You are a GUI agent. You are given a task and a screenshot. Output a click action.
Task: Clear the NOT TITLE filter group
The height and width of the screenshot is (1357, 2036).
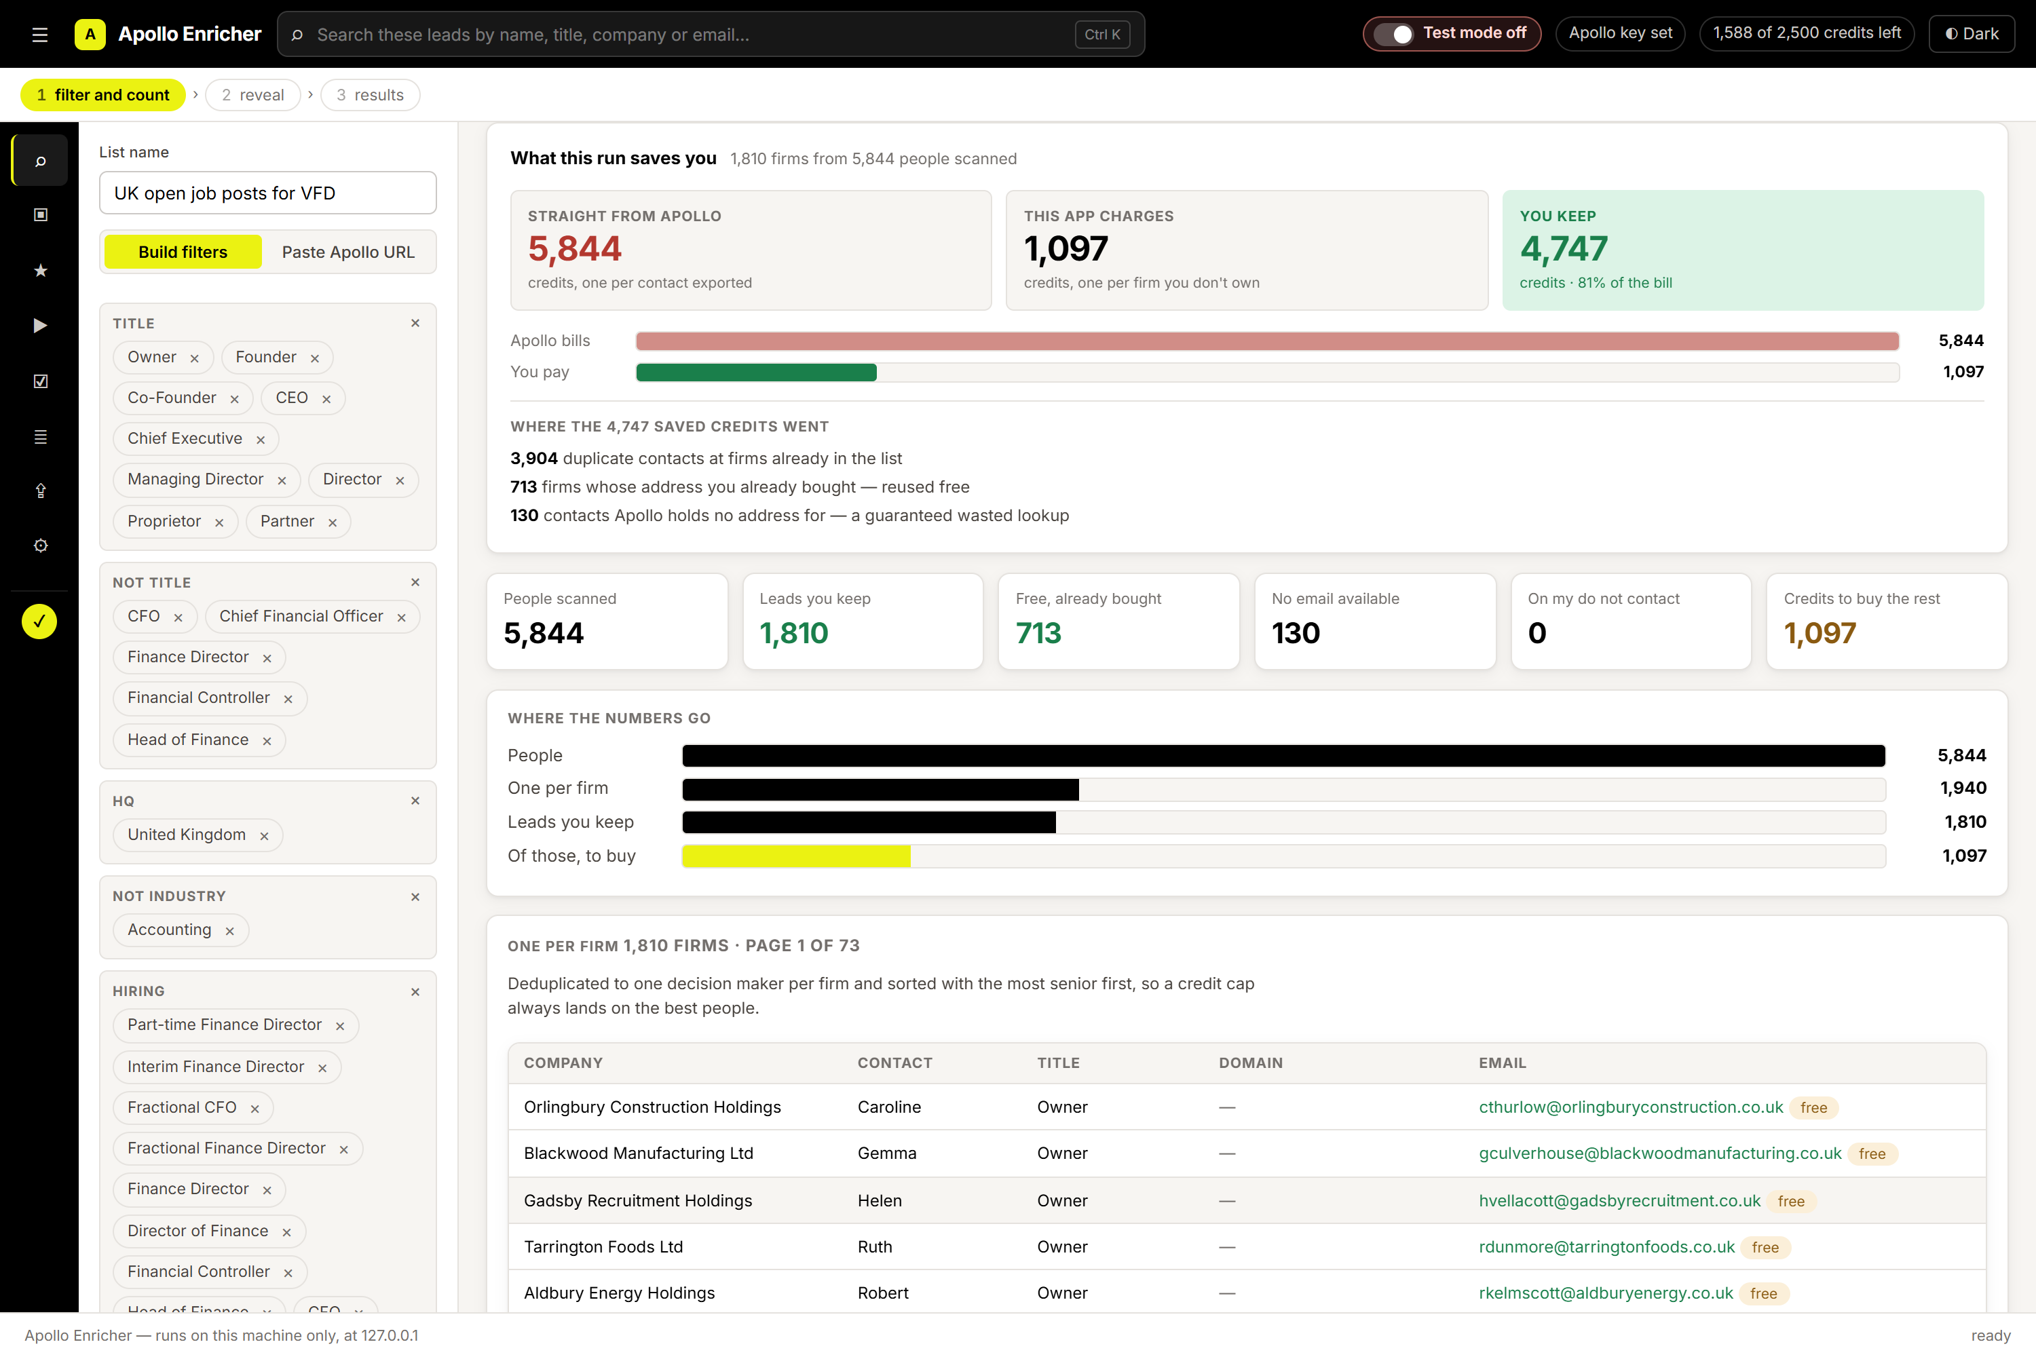(415, 582)
